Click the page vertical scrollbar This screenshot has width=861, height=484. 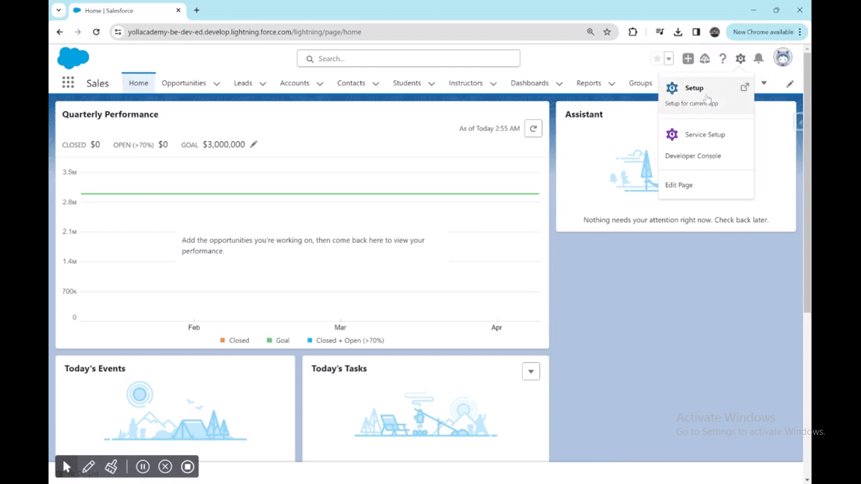coord(807,183)
